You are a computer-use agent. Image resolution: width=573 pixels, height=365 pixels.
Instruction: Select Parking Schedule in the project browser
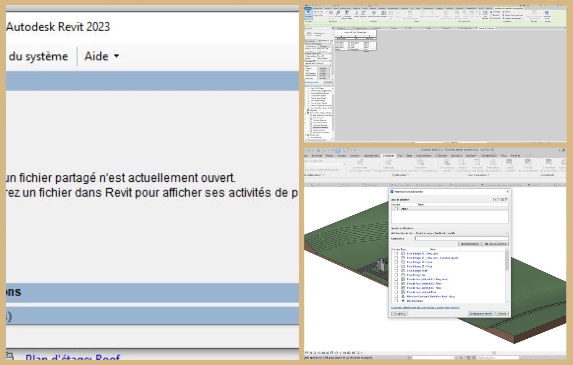(x=319, y=130)
